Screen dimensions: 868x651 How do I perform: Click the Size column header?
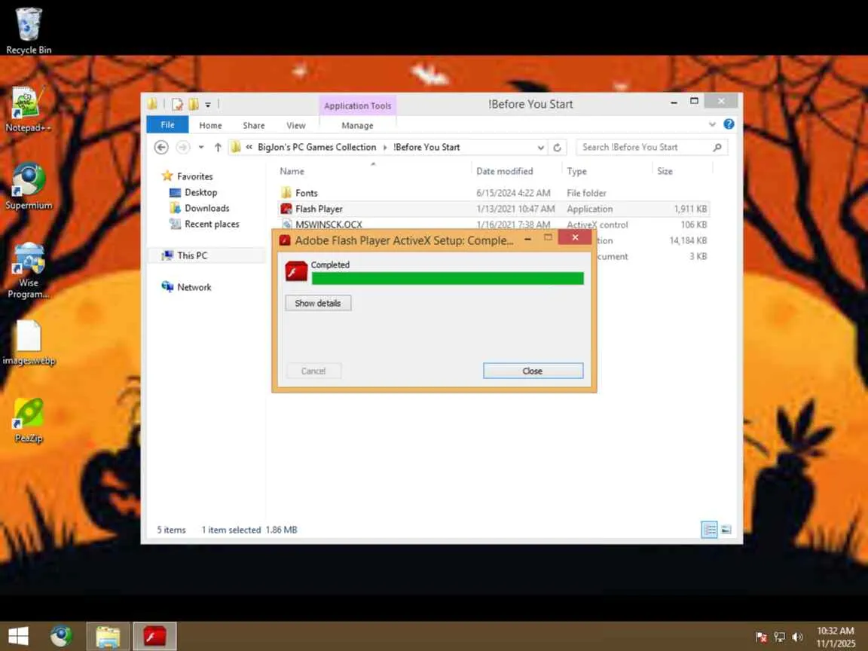point(665,172)
